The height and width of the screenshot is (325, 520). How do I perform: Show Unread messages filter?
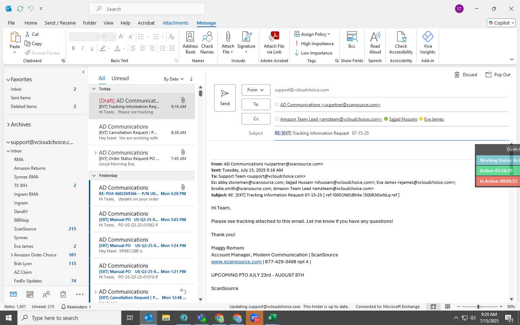pyautogui.click(x=120, y=78)
